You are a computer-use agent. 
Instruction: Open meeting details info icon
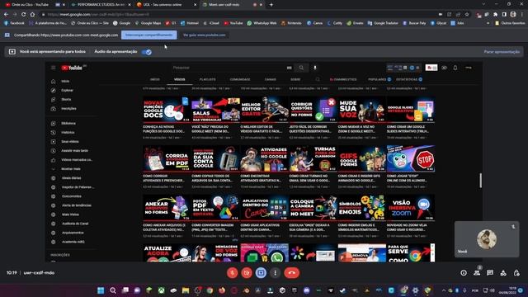coord(464,273)
